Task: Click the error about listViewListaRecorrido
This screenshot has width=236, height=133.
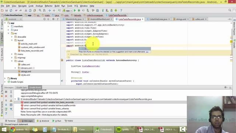Action: point(50,105)
